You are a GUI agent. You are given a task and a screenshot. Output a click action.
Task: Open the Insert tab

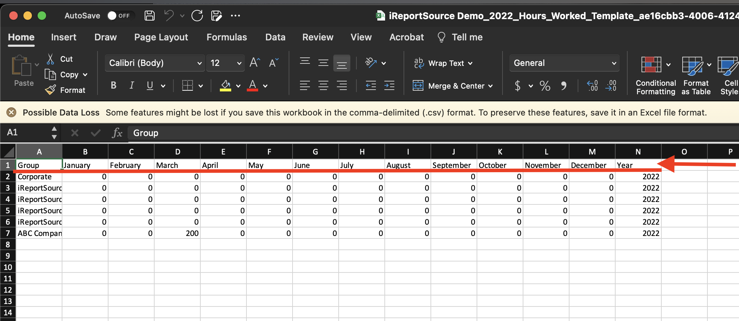click(64, 37)
